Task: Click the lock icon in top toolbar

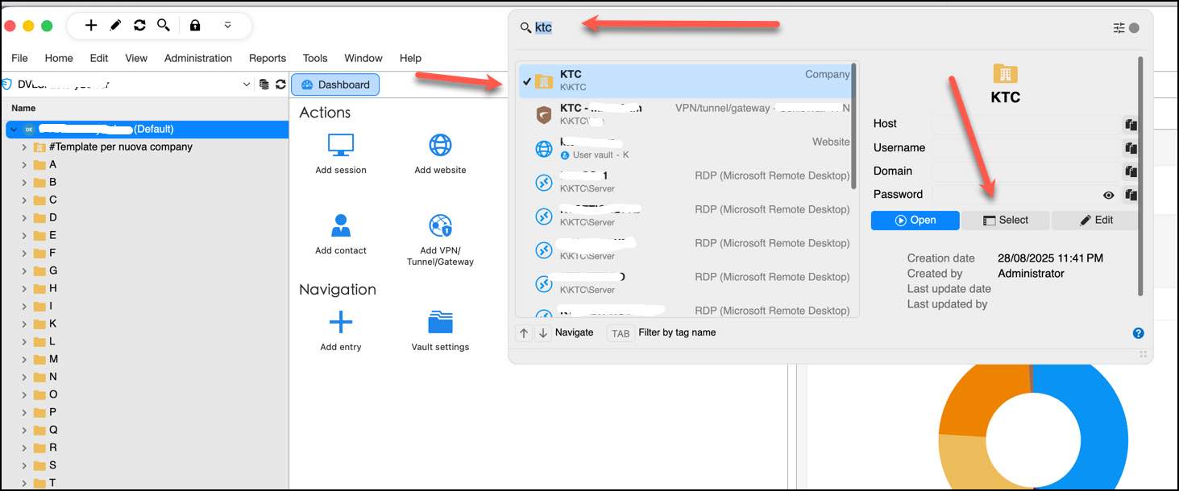Action: tap(195, 26)
